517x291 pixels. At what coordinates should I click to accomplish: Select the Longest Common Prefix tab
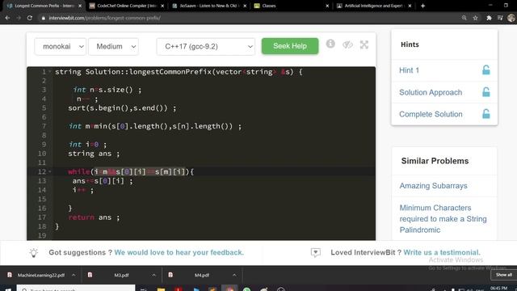click(x=44, y=6)
